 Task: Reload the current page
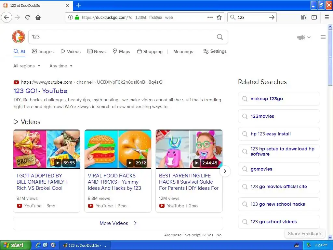(28, 17)
